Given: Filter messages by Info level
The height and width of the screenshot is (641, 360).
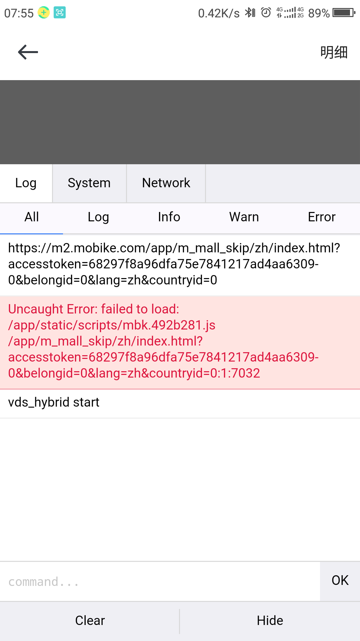Looking at the screenshot, I should (169, 217).
